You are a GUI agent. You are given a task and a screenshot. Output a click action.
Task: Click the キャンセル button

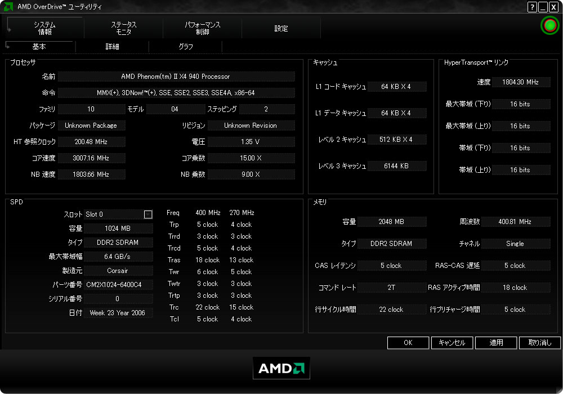pos(452,343)
